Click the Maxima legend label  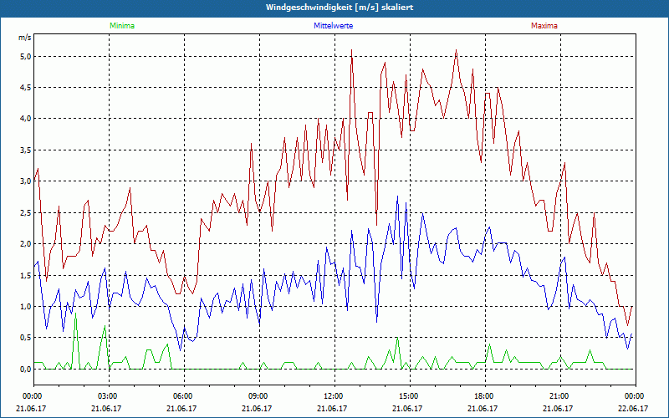(x=544, y=26)
